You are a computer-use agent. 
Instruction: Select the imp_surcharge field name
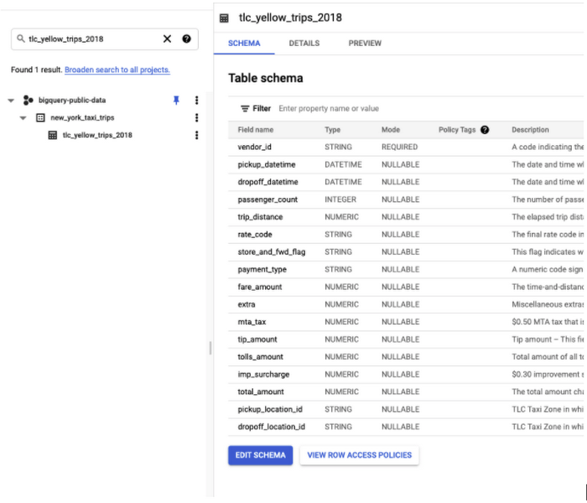click(263, 374)
